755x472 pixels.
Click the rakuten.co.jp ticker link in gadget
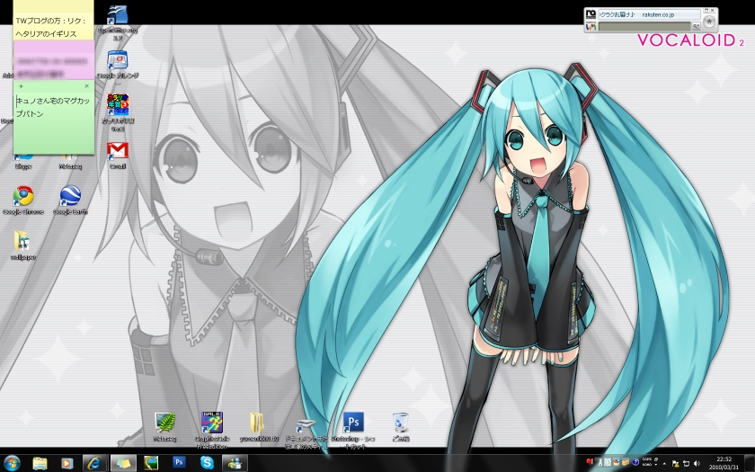[x=658, y=14]
